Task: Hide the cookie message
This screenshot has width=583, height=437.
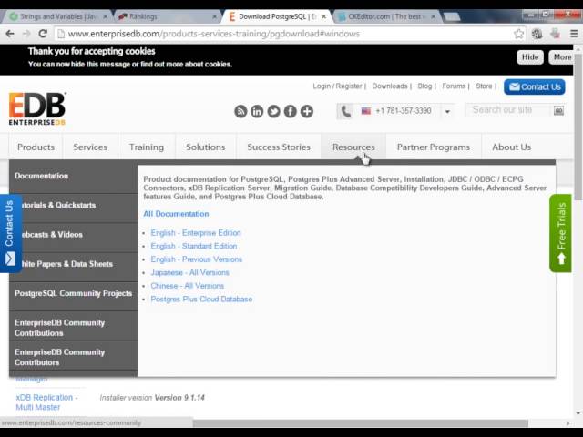Action: [x=530, y=57]
